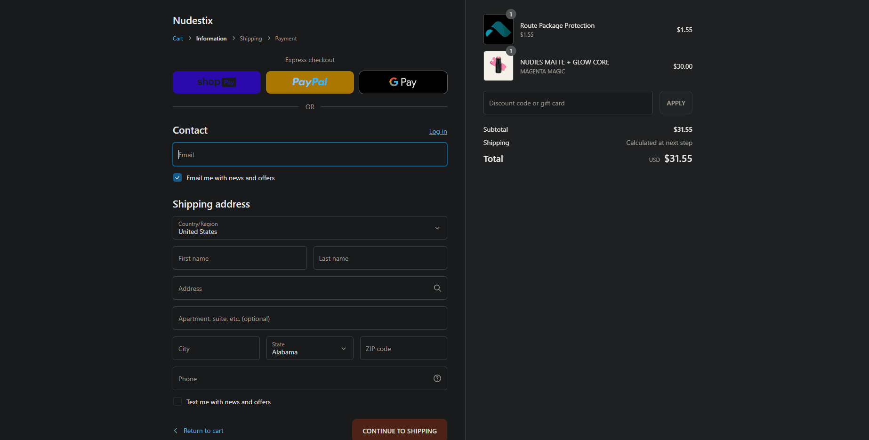869x440 pixels.
Task: Select the Information breadcrumb step
Action: click(211, 39)
